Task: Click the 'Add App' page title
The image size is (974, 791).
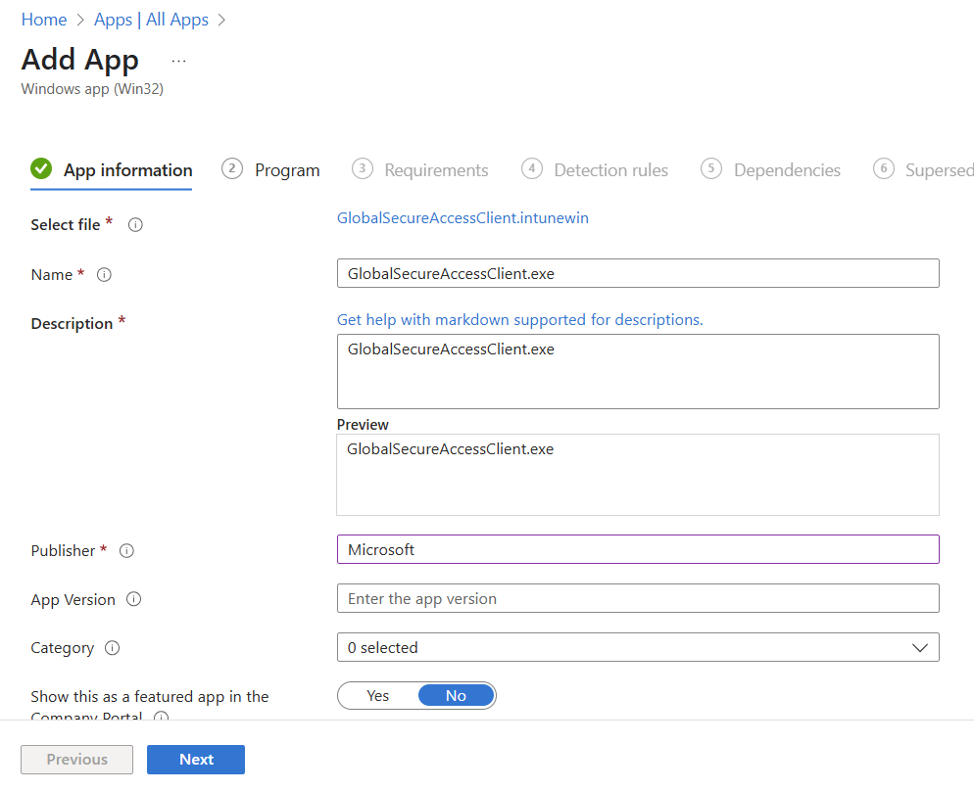Action: [80, 60]
